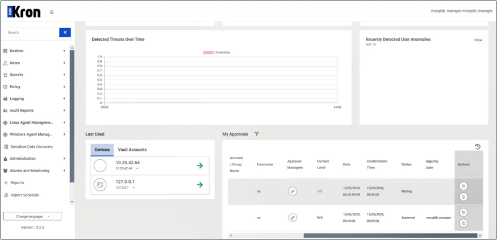Expand the Policy menu arrow

pos(64,87)
